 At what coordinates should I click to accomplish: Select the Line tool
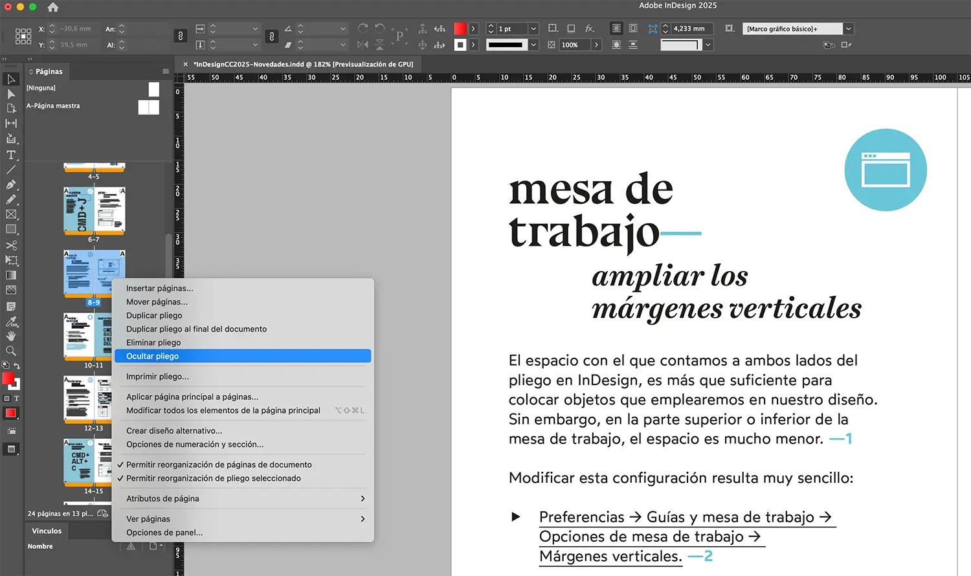11,170
